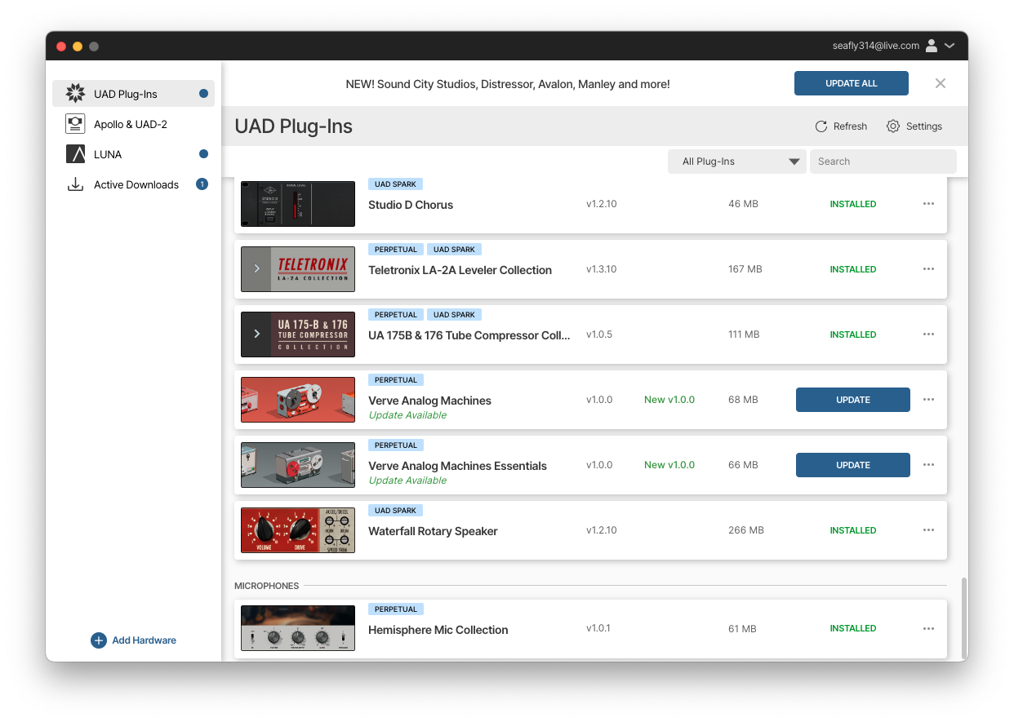Image resolution: width=1014 pixels, height=722 pixels.
Task: Select LUNA in the sidebar
Action: point(133,153)
